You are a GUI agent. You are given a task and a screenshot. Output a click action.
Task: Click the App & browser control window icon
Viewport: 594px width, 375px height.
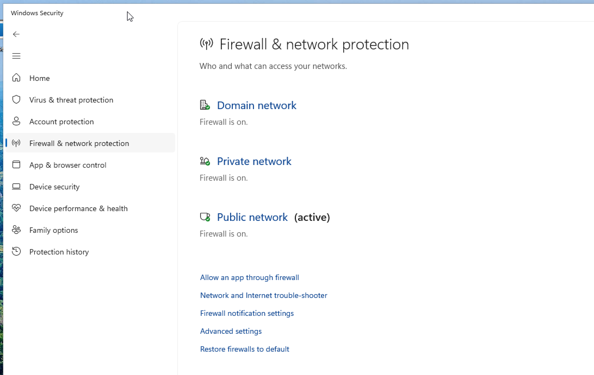coord(16,165)
